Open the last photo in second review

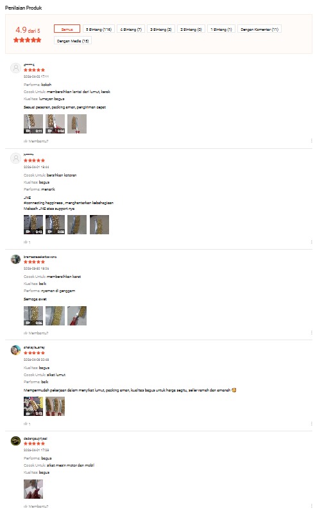click(x=99, y=224)
